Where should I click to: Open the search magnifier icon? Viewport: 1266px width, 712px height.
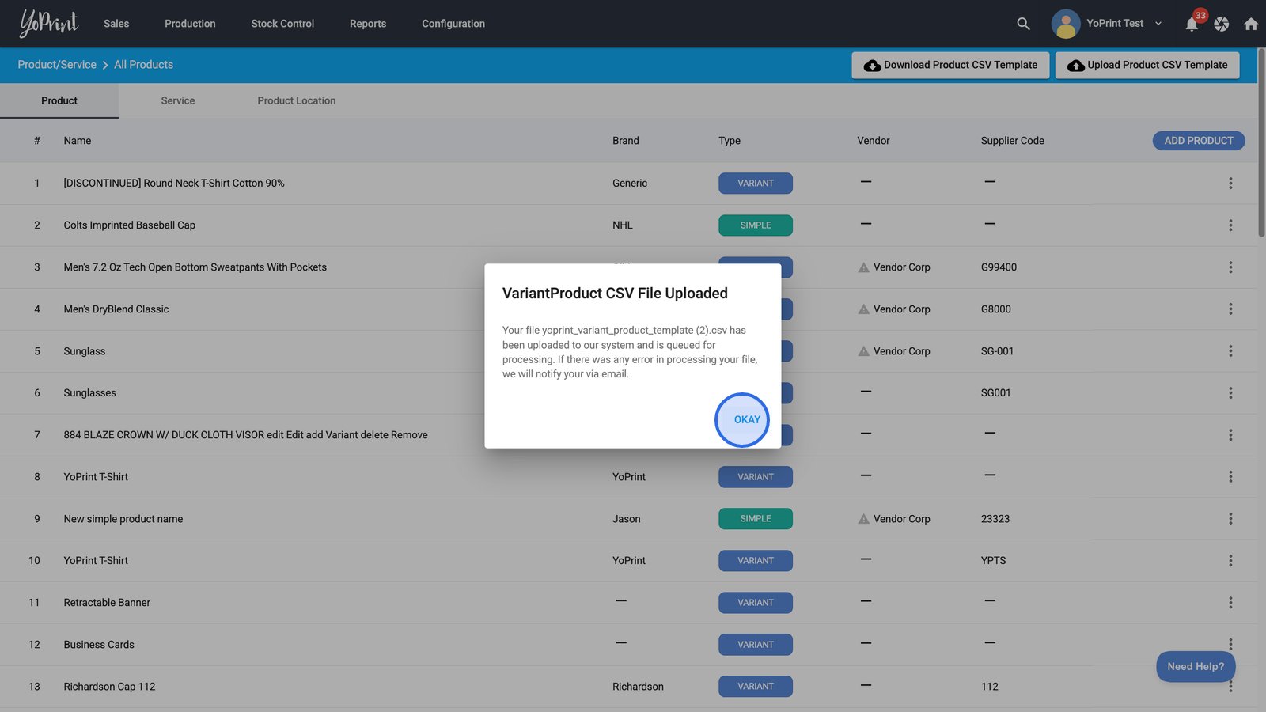click(x=1023, y=24)
